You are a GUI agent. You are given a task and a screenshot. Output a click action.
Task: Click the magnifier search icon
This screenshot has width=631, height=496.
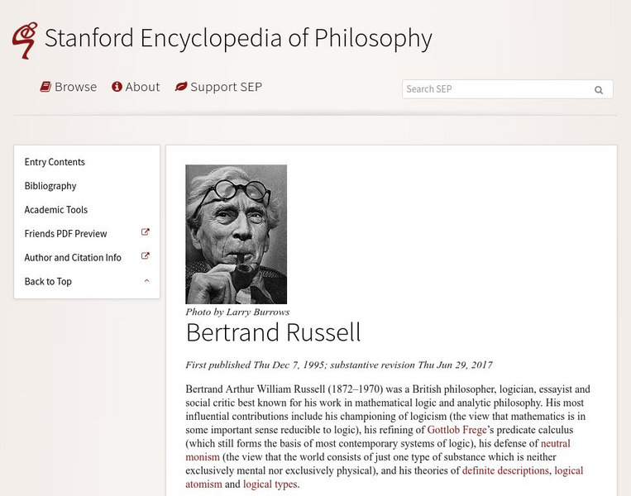(x=599, y=90)
